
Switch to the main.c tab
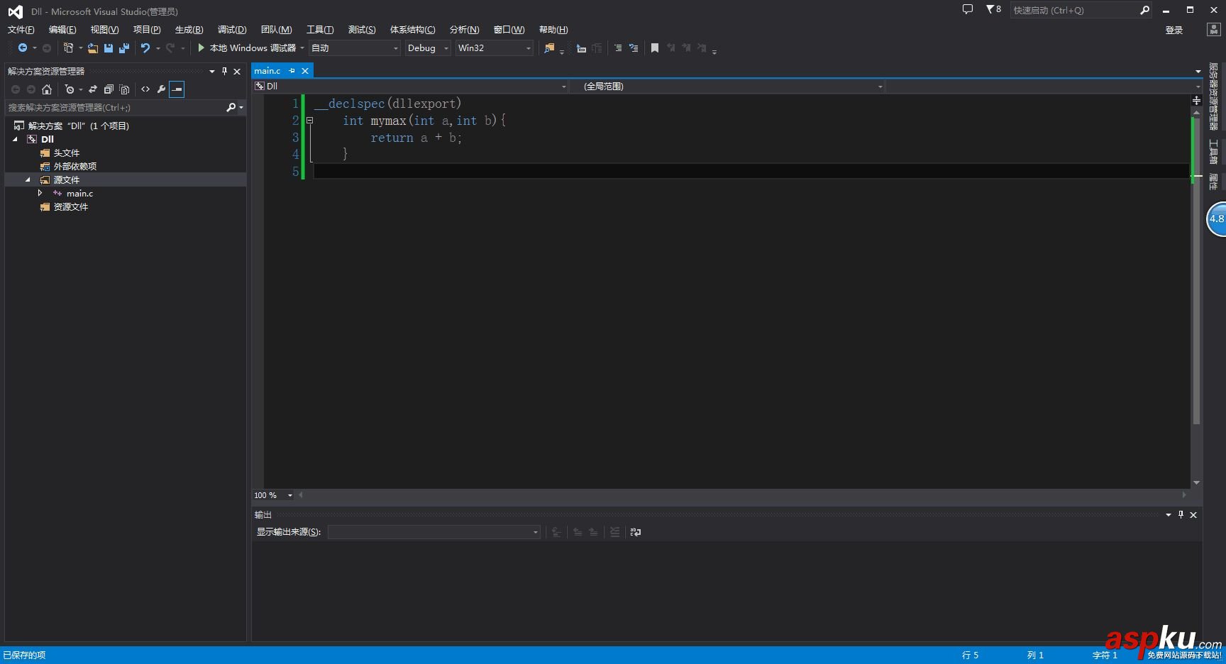click(267, 70)
